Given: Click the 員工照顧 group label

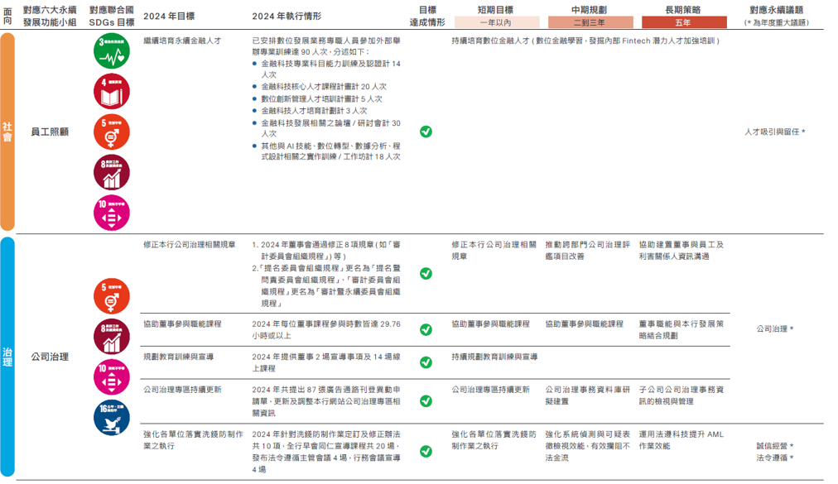Looking at the screenshot, I should 50,132.
